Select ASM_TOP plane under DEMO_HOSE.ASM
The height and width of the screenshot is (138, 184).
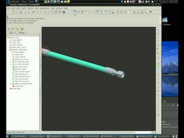coord(19,55)
